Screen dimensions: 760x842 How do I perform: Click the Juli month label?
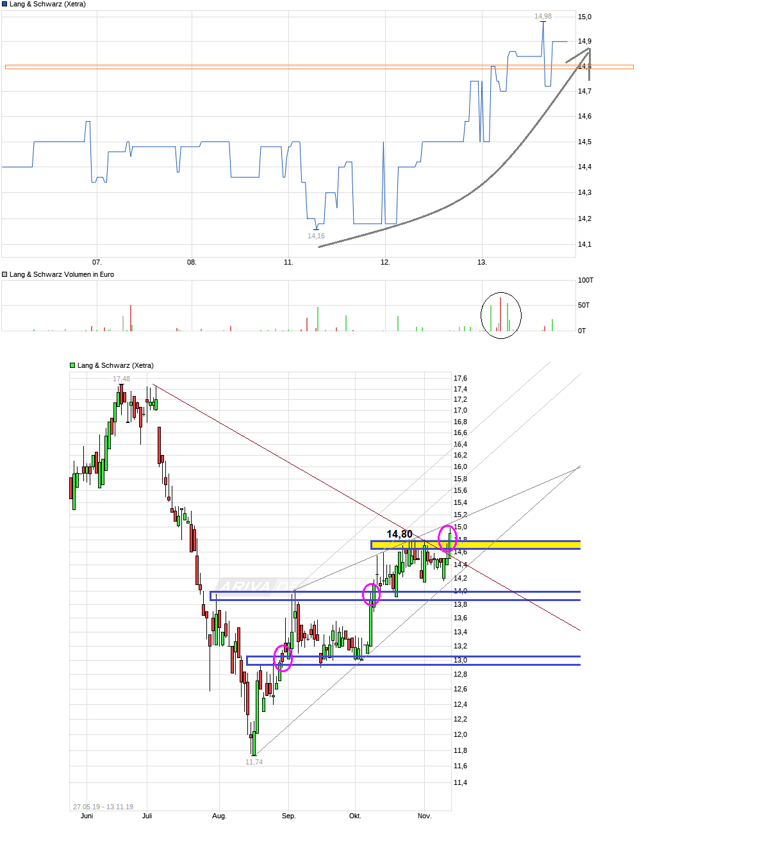[147, 816]
